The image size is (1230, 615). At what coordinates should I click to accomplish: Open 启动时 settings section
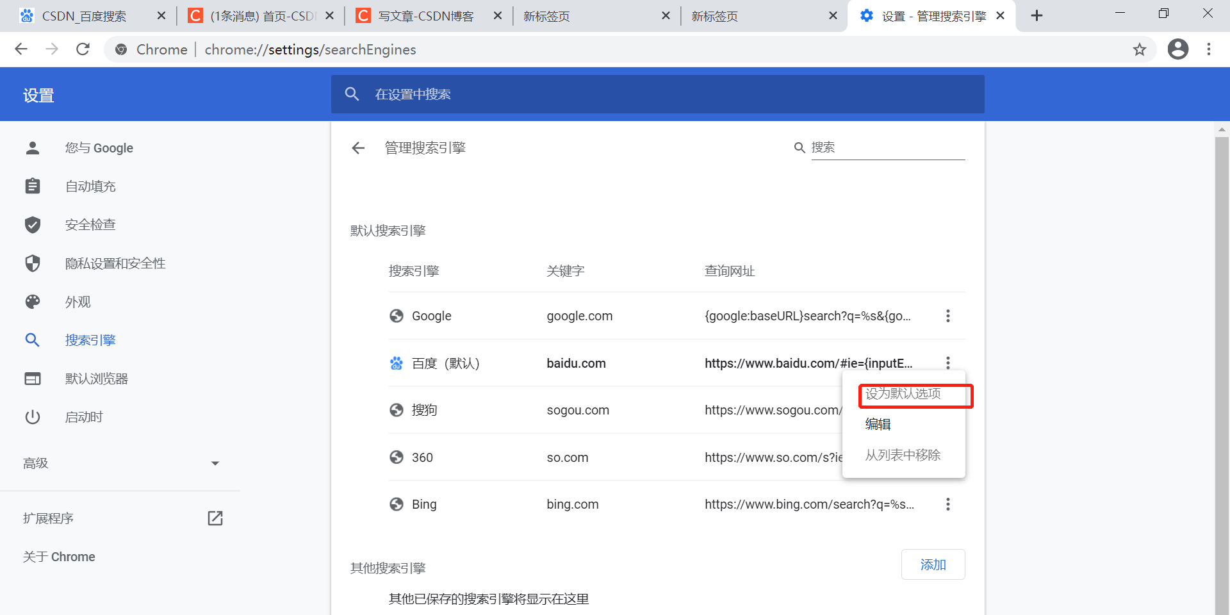[x=84, y=417]
